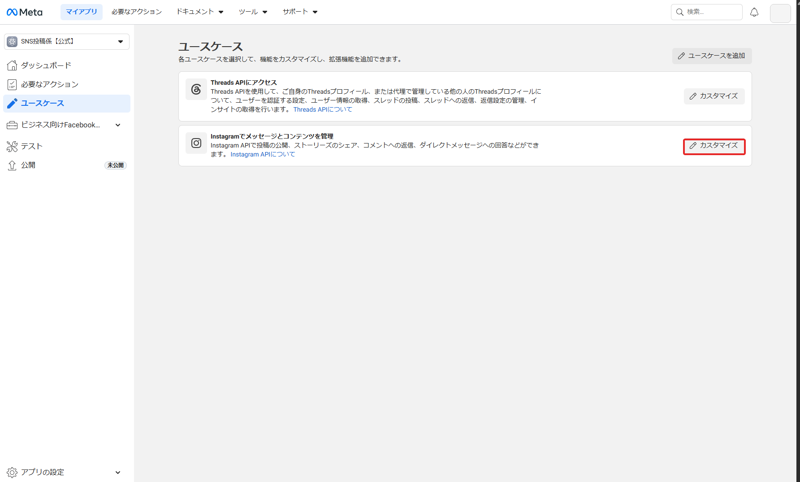Image resolution: width=800 pixels, height=482 pixels.
Task: Customize the Instagram use case
Action: [714, 147]
